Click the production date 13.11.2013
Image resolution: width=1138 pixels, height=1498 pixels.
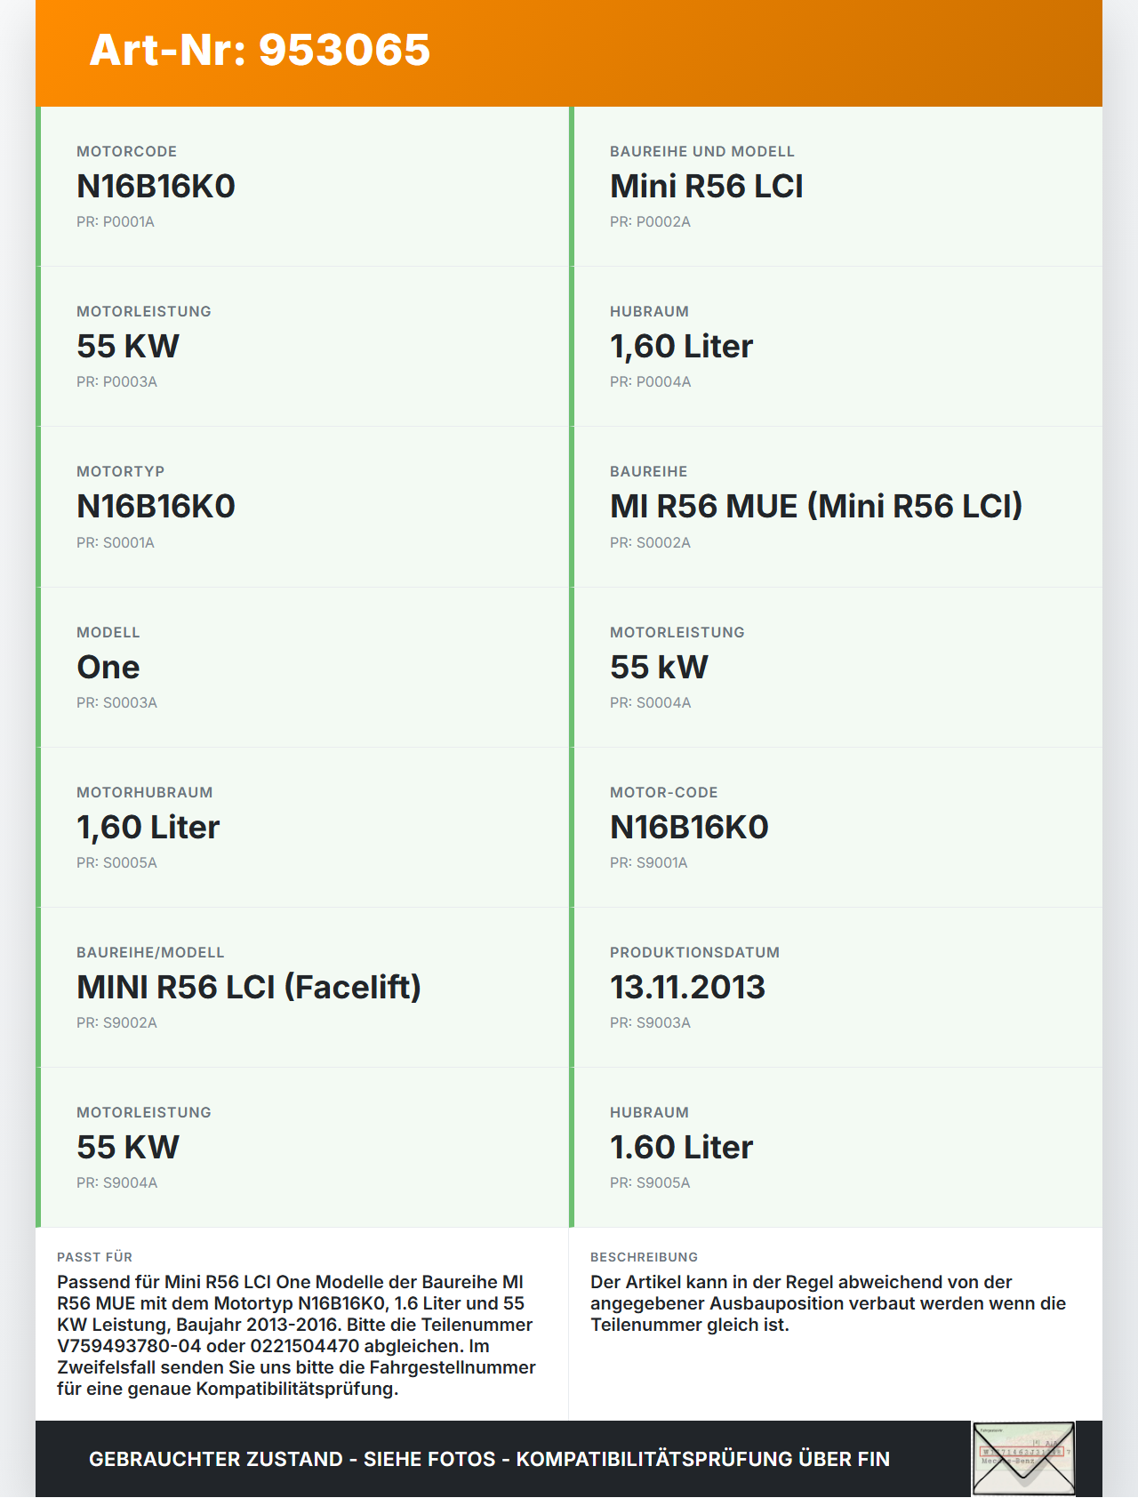point(687,988)
